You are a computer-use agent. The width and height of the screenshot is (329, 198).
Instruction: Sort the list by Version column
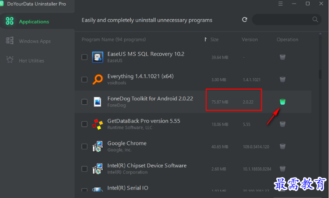coord(250,40)
